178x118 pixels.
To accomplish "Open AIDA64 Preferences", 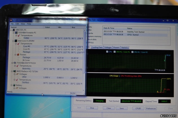I will pyautogui.click(x=151, y=109).
